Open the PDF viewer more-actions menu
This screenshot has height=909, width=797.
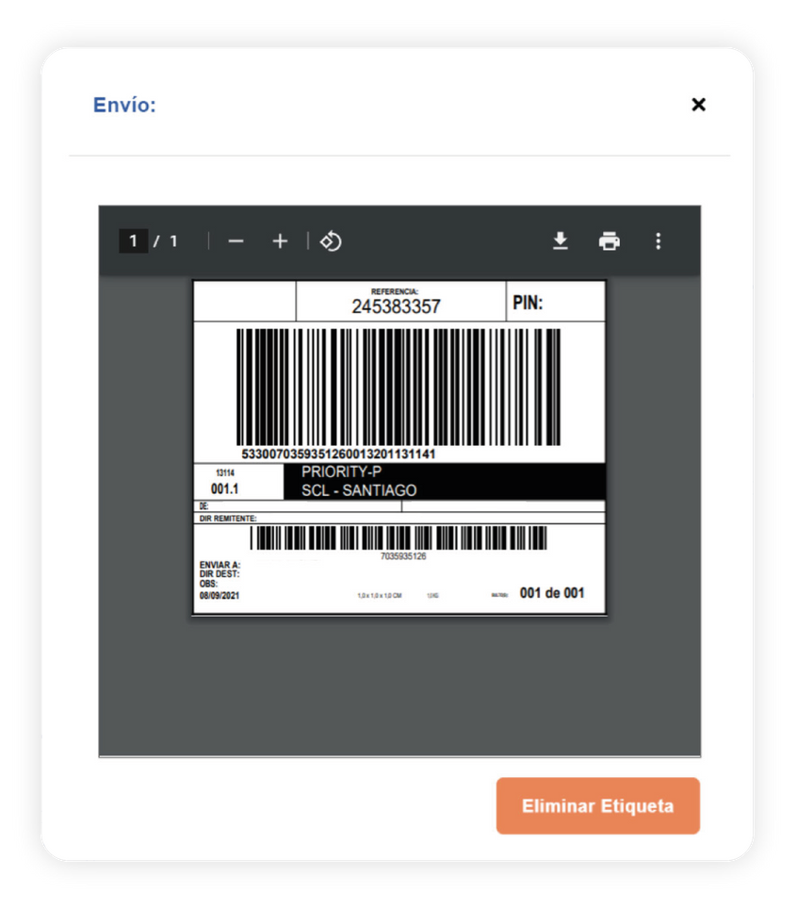(658, 240)
